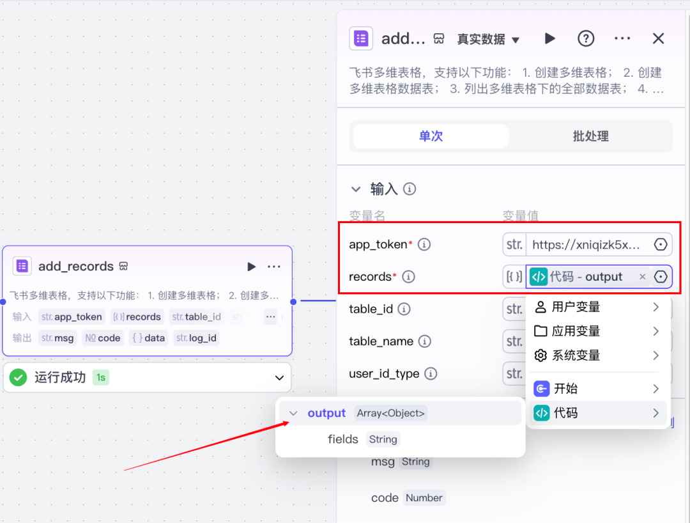Screen dimensions: 690x523
Task: Click the app_token str type badge
Action: (514, 244)
